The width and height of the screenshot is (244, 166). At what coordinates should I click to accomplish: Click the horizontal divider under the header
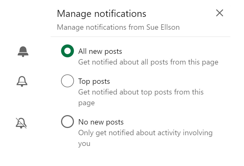click(x=140, y=37)
